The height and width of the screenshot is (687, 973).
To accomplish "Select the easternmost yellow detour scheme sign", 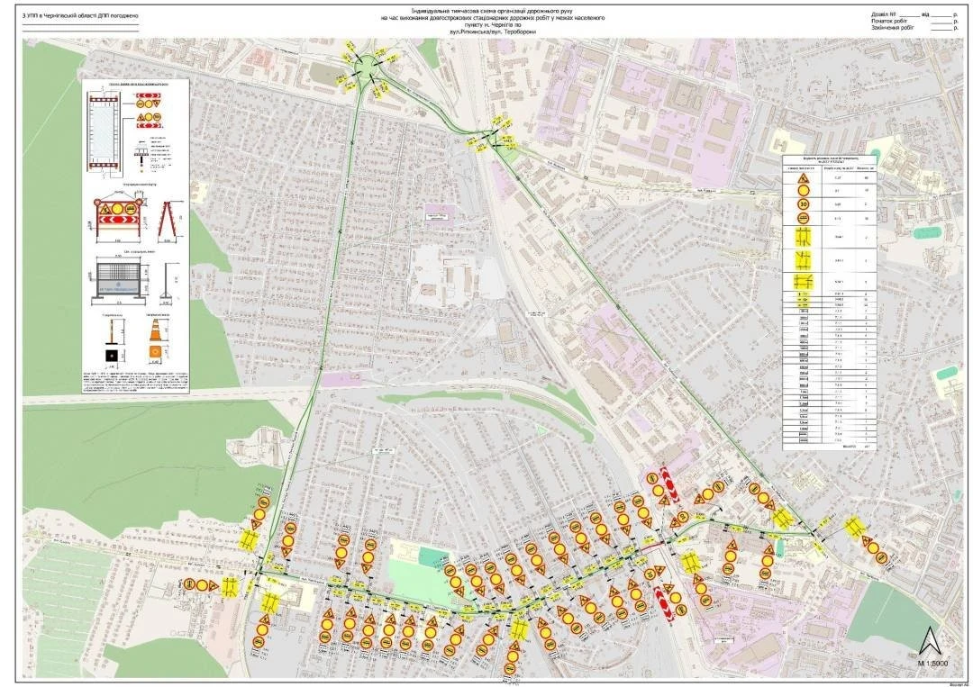I will tap(855, 527).
